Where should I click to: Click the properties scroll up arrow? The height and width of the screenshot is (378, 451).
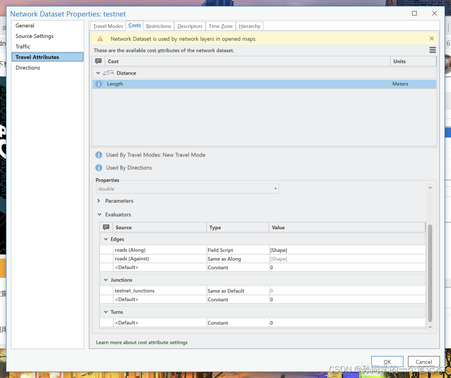(430, 188)
